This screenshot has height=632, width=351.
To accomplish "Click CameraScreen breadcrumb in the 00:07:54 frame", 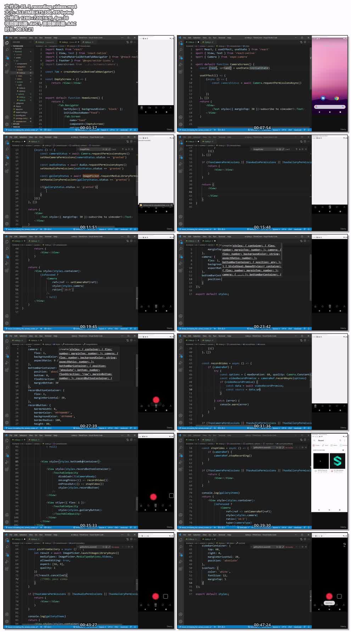I will [234, 46].
